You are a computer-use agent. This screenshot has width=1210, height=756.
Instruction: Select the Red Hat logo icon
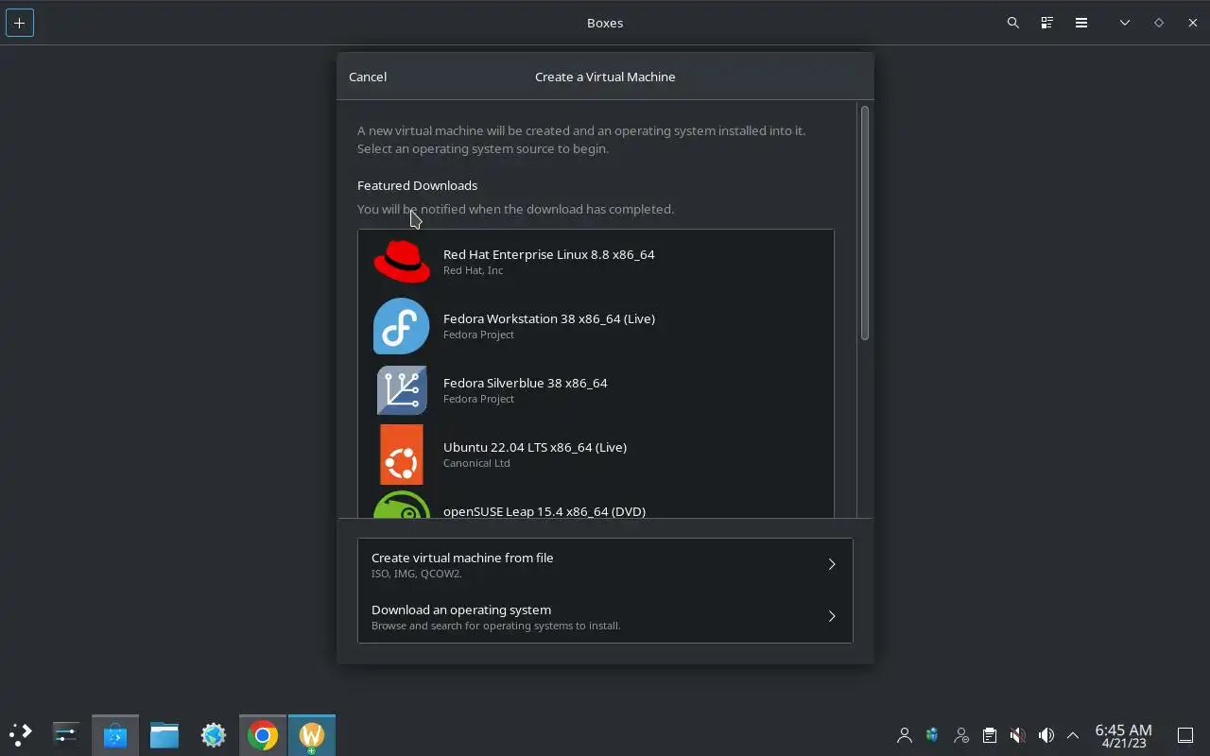pos(402,262)
